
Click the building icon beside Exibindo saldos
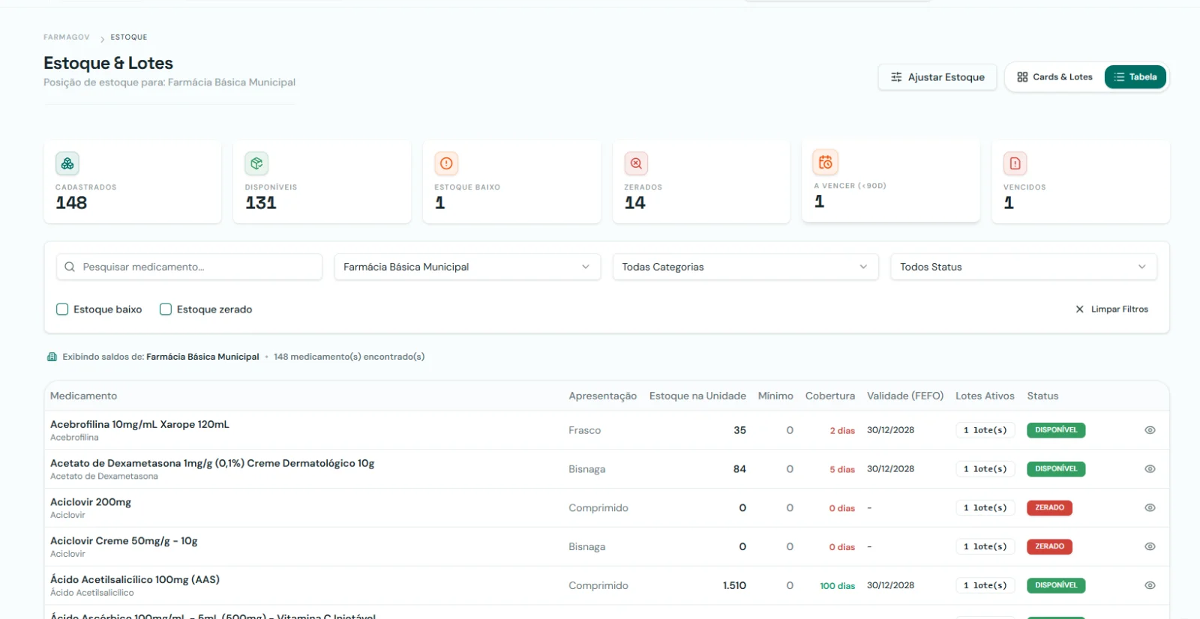pyautogui.click(x=52, y=357)
